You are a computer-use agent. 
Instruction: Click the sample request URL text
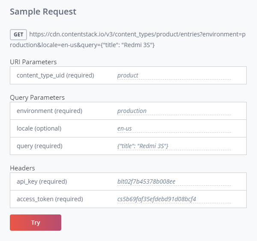tap(128, 39)
